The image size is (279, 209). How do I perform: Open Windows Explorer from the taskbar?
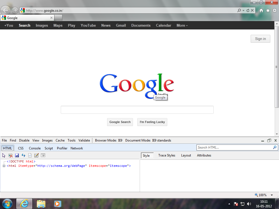[41, 204]
